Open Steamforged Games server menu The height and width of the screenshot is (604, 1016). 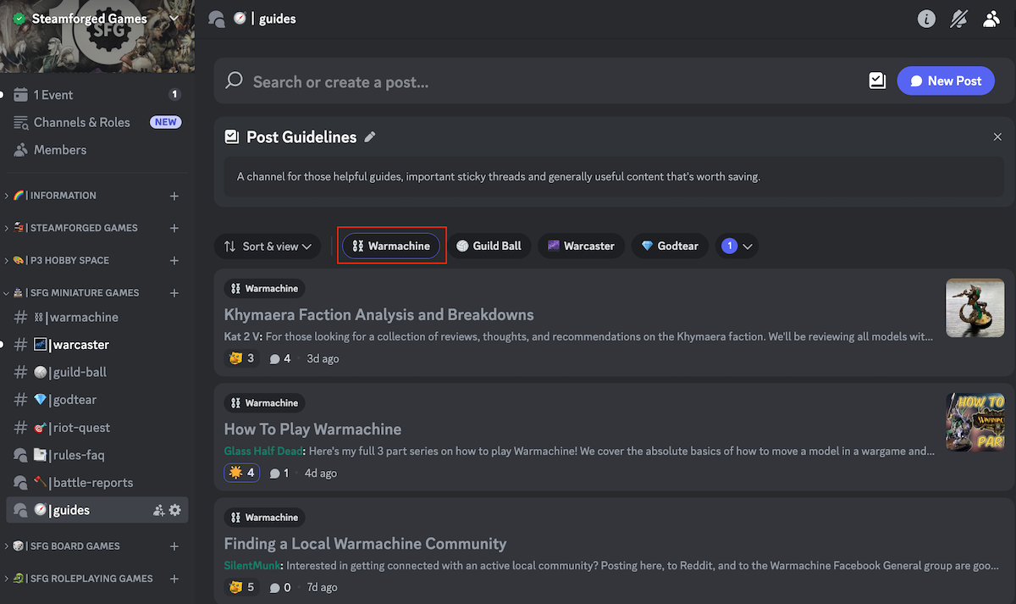click(x=97, y=19)
